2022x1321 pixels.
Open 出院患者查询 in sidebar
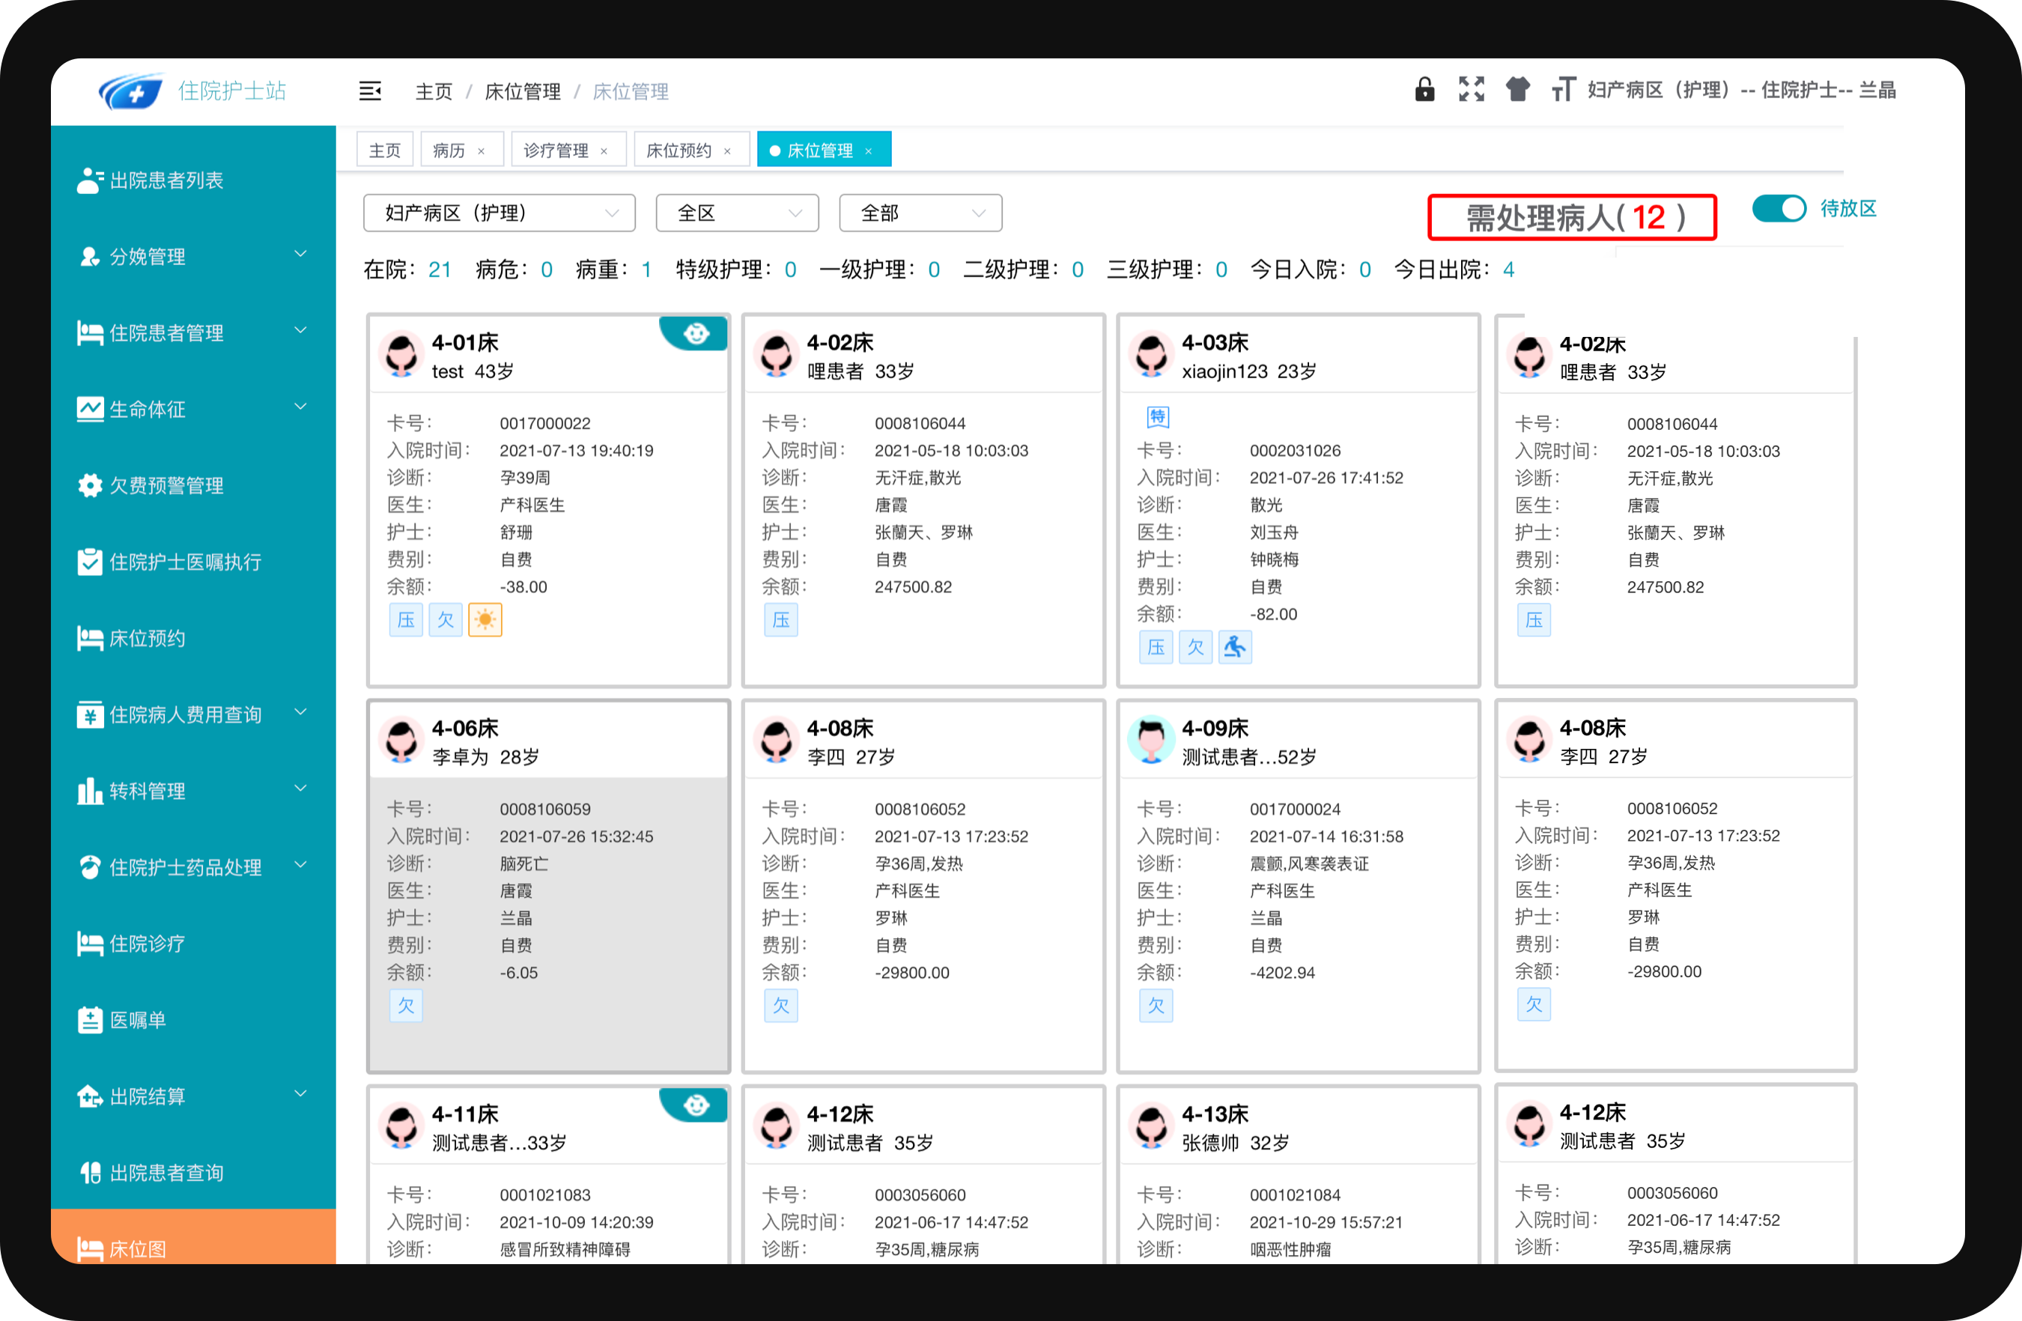194,1172
